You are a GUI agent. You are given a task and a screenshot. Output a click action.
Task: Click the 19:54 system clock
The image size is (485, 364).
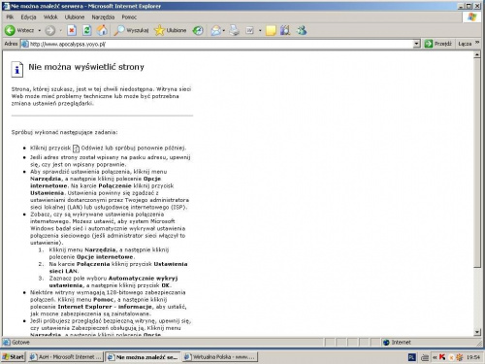tap(473, 357)
